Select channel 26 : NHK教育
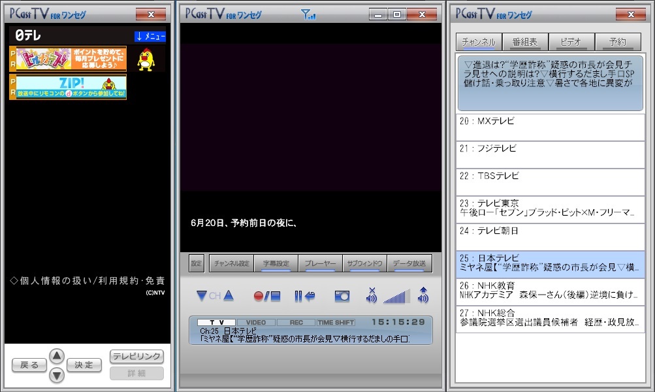 (550, 292)
